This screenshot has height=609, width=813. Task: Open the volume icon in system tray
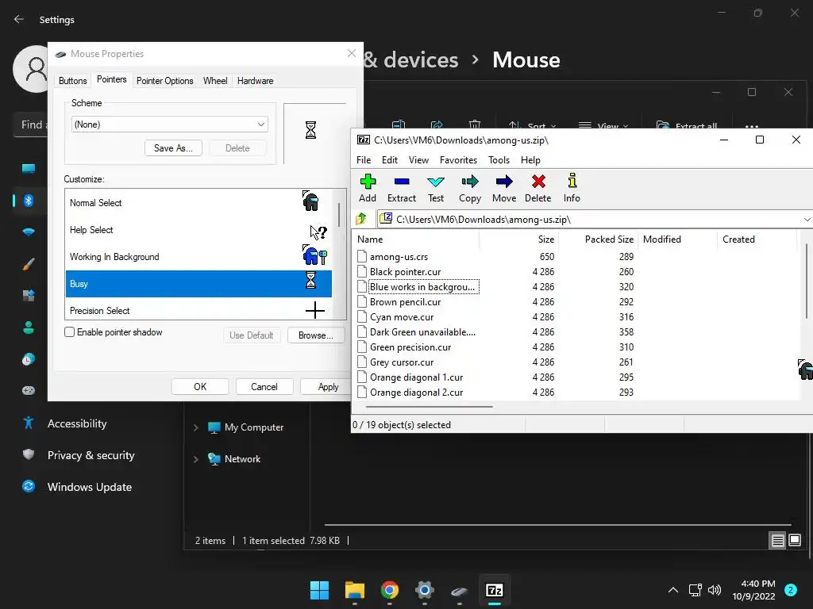coord(715,590)
